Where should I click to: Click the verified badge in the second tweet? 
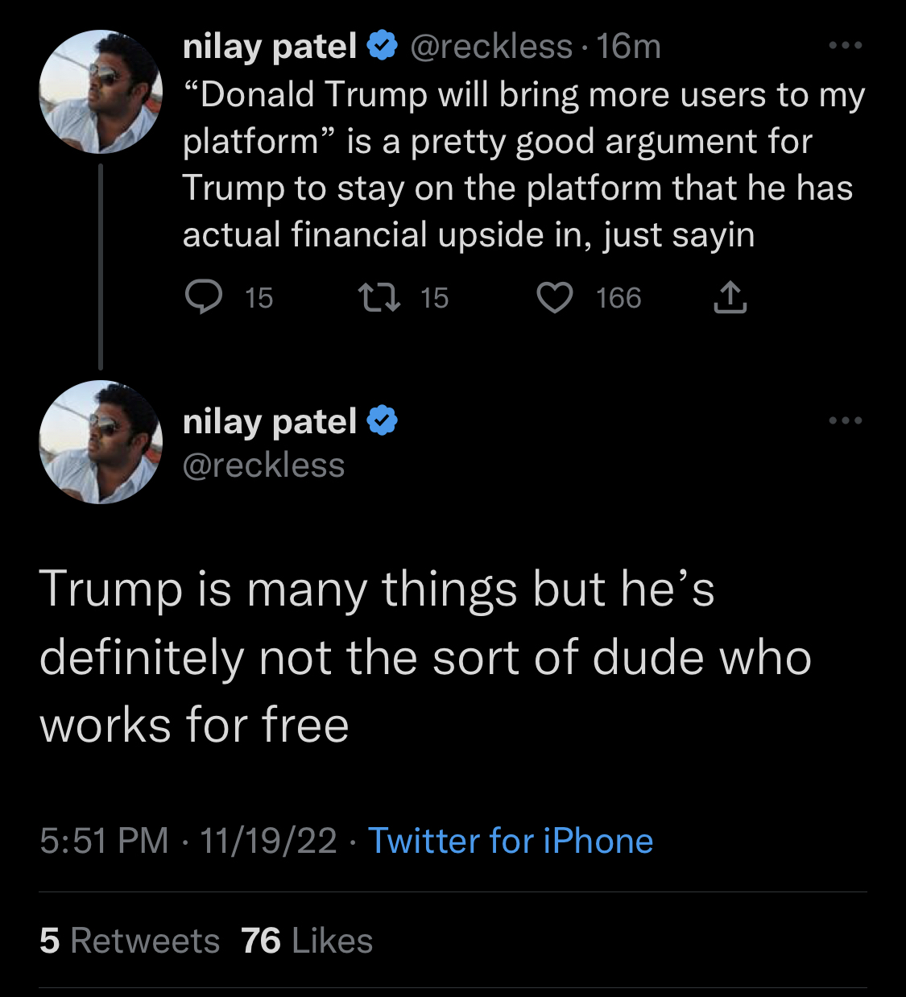point(383,421)
